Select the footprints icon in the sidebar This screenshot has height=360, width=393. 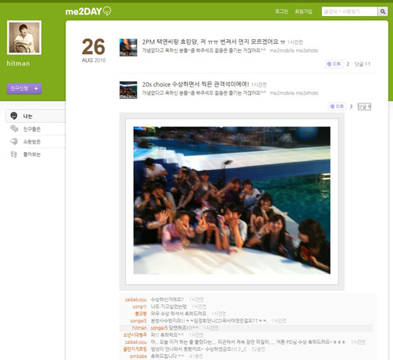14,154
